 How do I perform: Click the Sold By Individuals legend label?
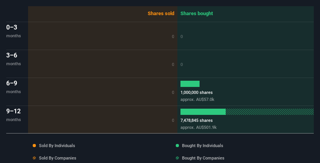point(57,146)
